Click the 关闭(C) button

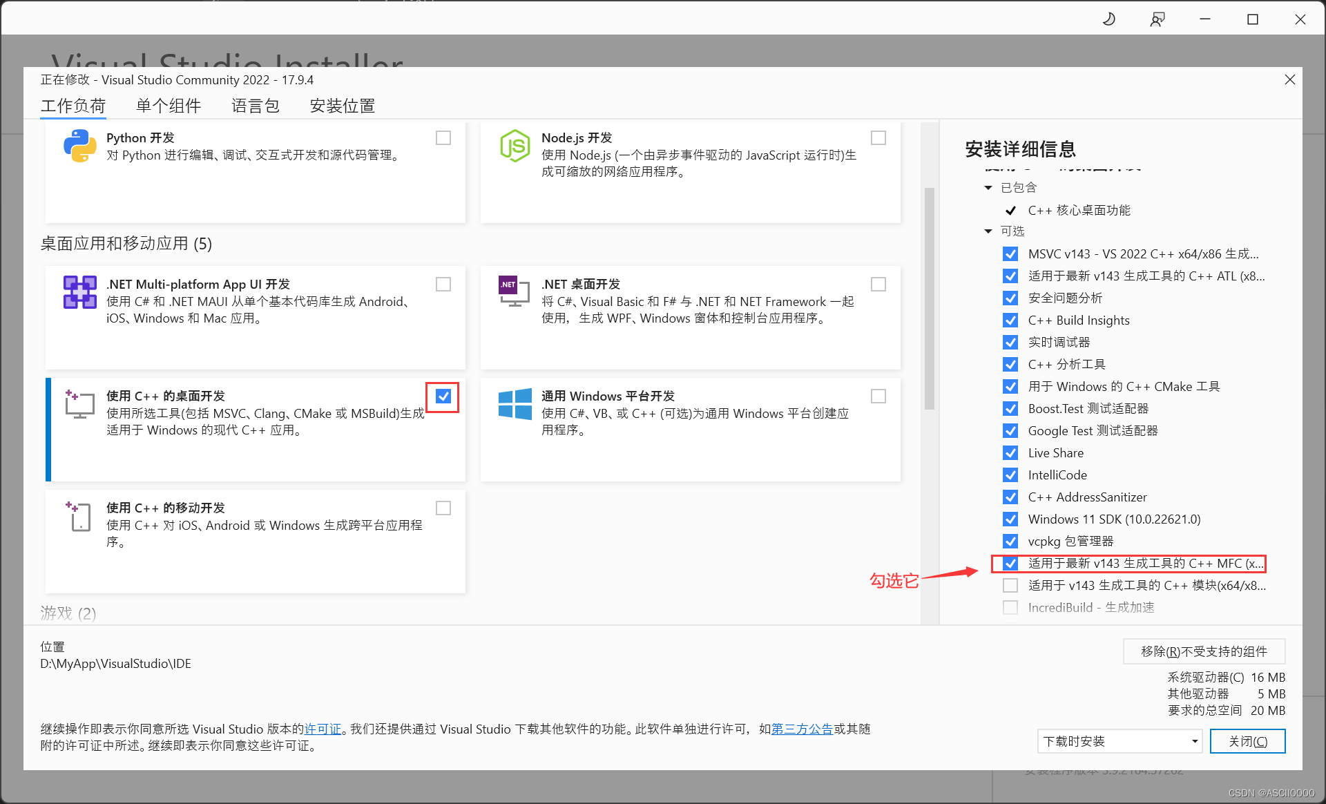[1247, 741]
